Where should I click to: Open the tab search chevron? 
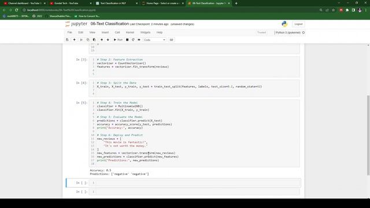(339, 3)
